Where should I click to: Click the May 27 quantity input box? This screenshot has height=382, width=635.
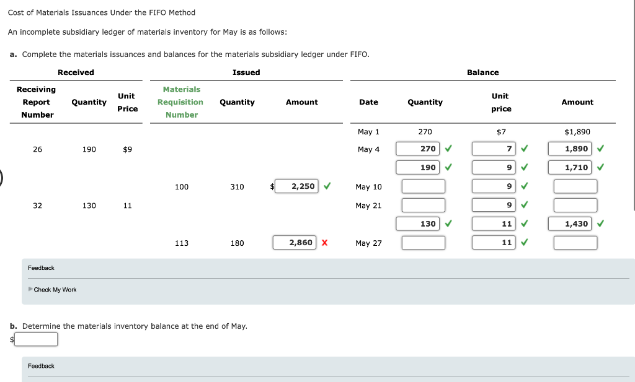423,243
